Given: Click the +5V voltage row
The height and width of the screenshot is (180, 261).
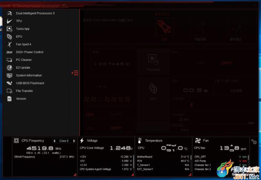Looking at the screenshot, I should (106, 161).
